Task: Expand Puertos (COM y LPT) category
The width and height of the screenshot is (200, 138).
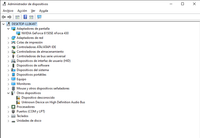Action: point(8,112)
